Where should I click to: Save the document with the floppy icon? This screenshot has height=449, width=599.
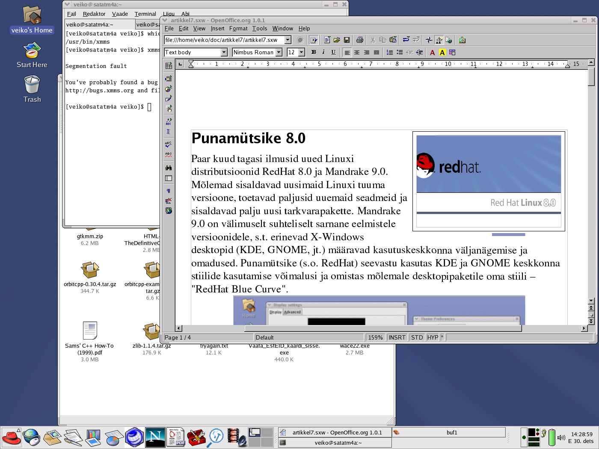347,40
